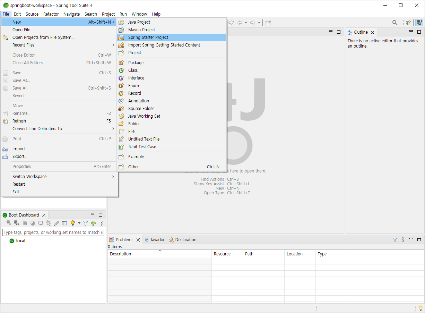Viewport: 425px width, 313px height.
Task: Click the properties table icon in Boot Dashboard
Action: click(64, 223)
